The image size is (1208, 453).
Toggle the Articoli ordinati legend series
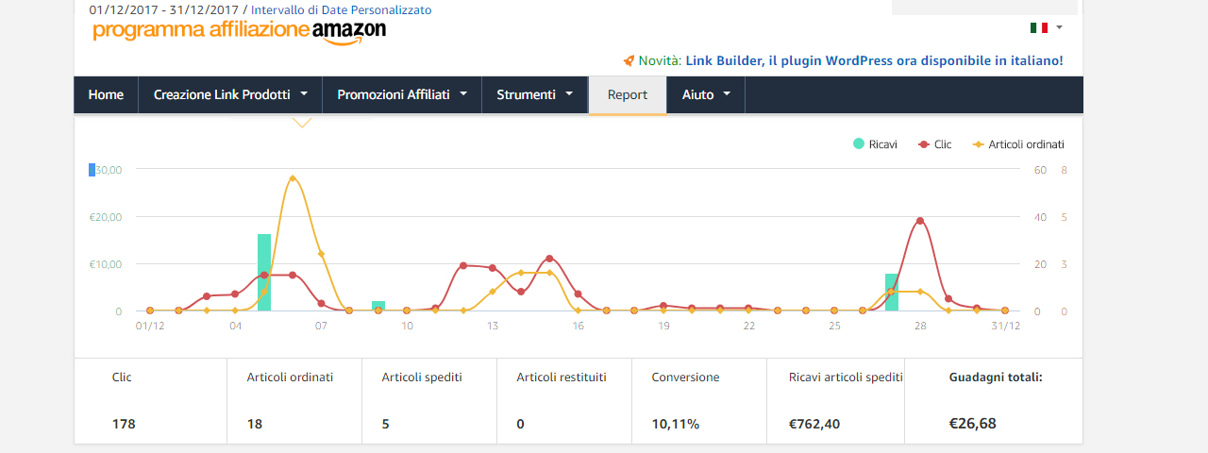(x=1019, y=144)
